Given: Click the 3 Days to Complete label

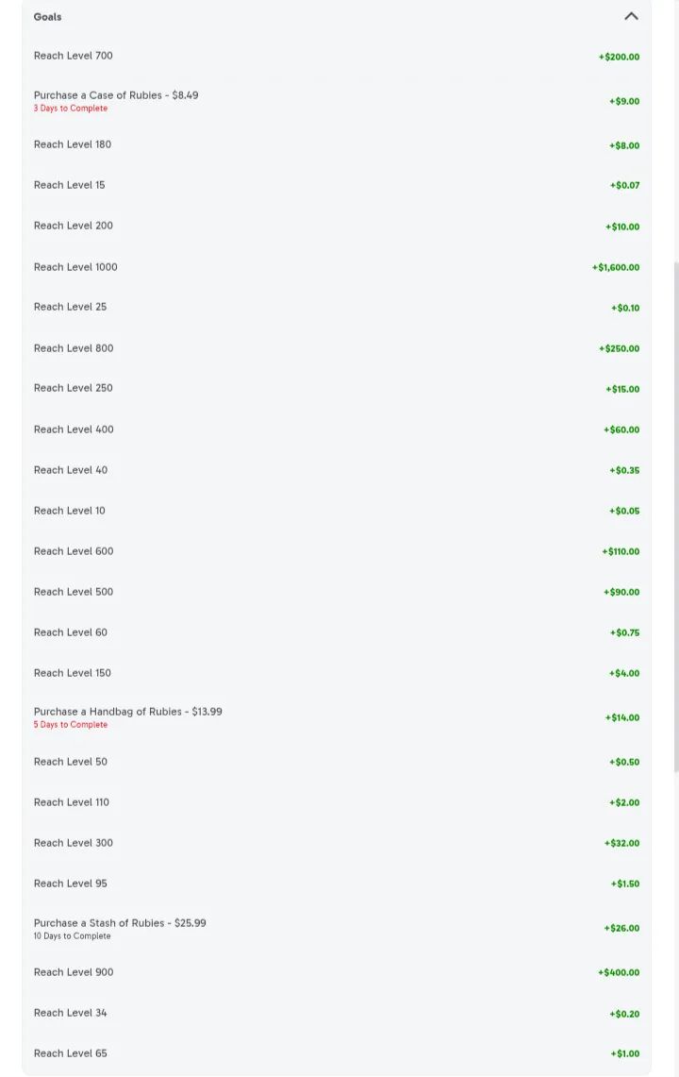Looking at the screenshot, I should coord(70,109).
